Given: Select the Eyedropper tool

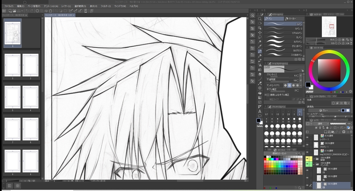Looking at the screenshot, I should pyautogui.click(x=260, y=47).
